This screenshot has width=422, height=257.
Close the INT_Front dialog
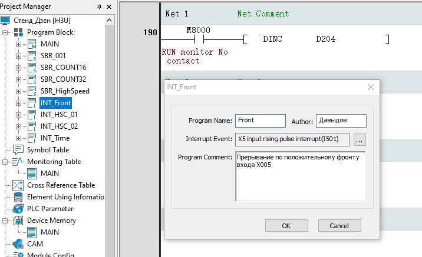click(371, 87)
